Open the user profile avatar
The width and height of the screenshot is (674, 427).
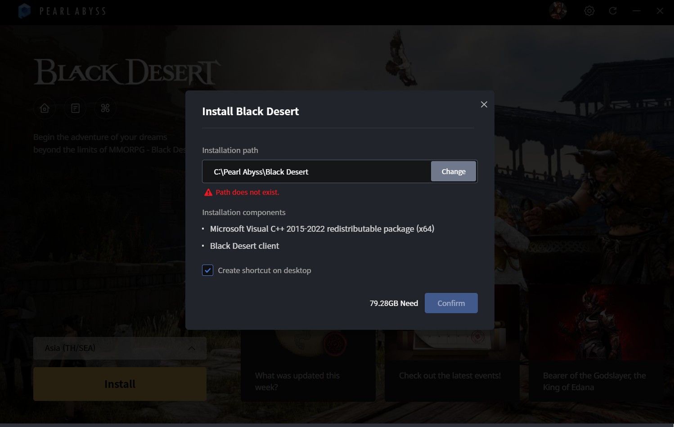(x=558, y=11)
